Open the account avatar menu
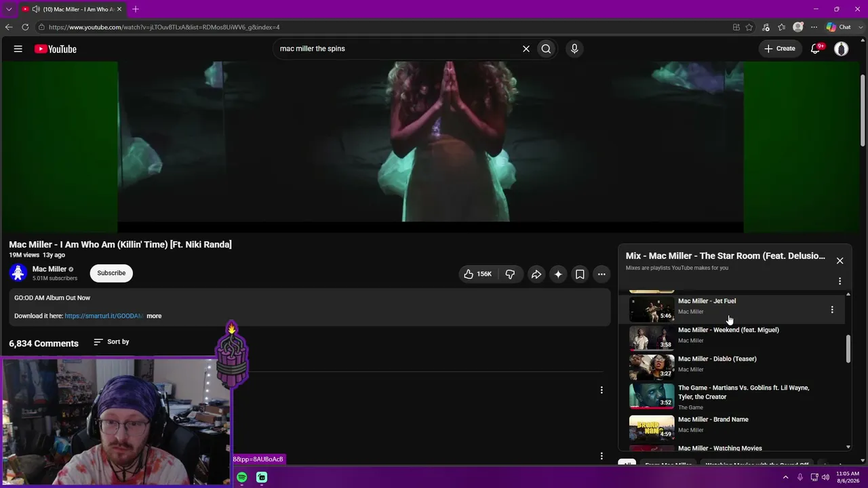The image size is (868, 488). click(x=842, y=49)
